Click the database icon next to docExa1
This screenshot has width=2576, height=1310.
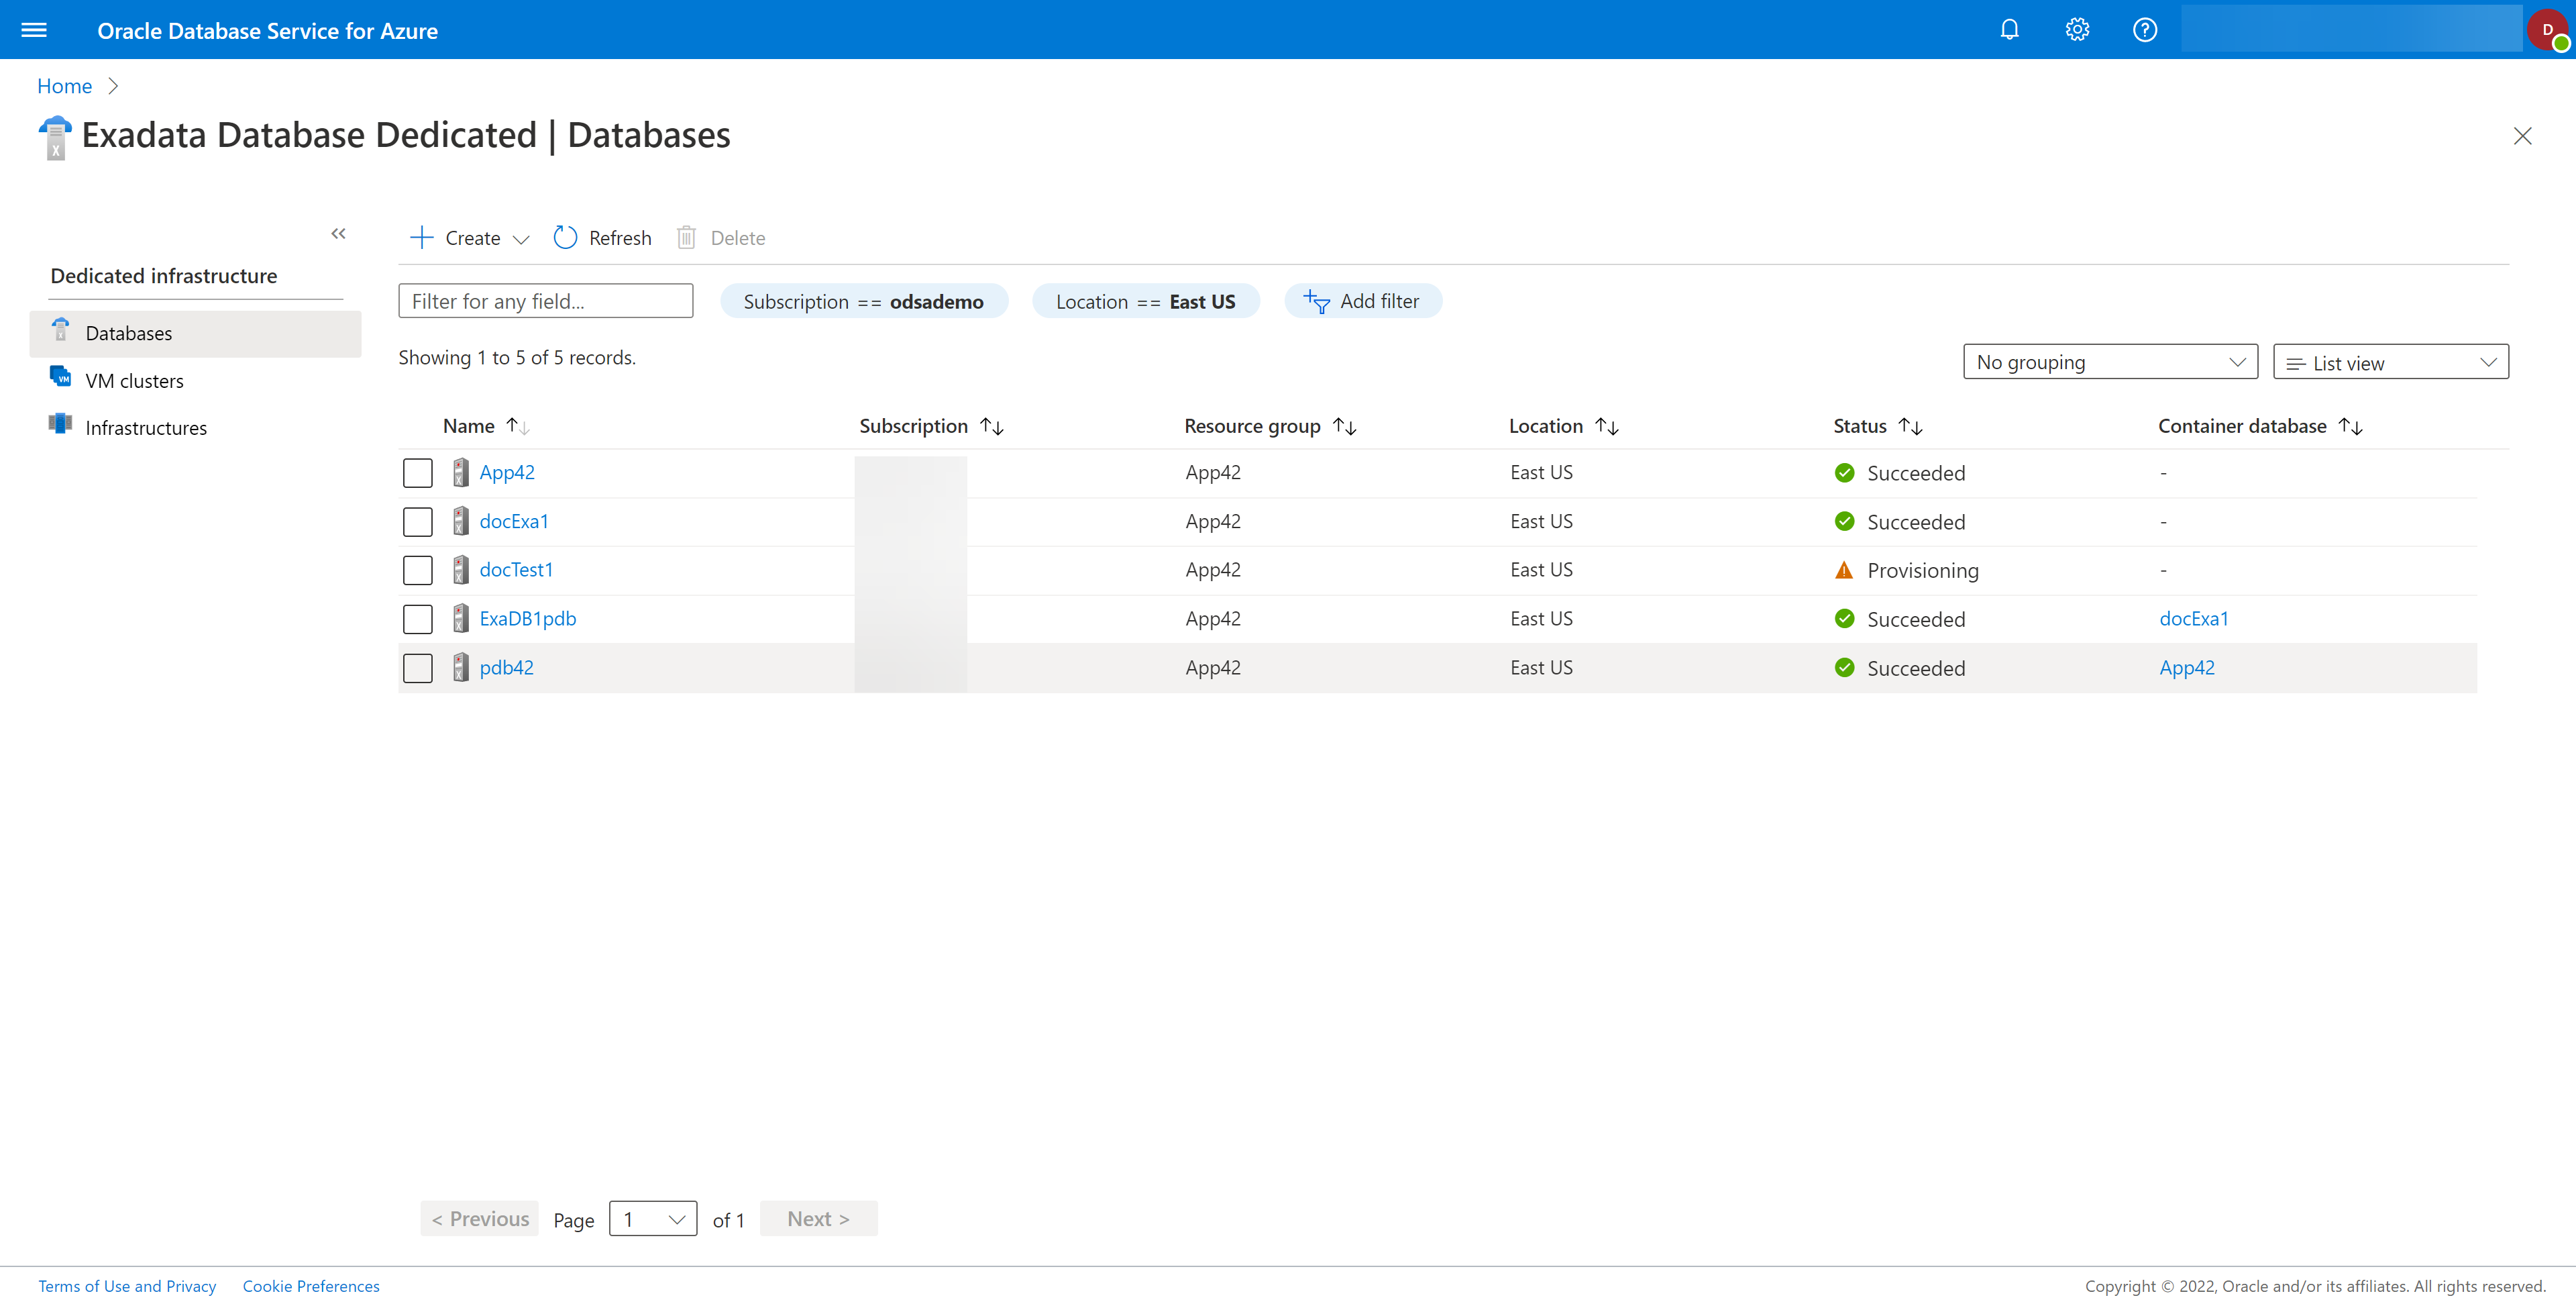tap(460, 521)
